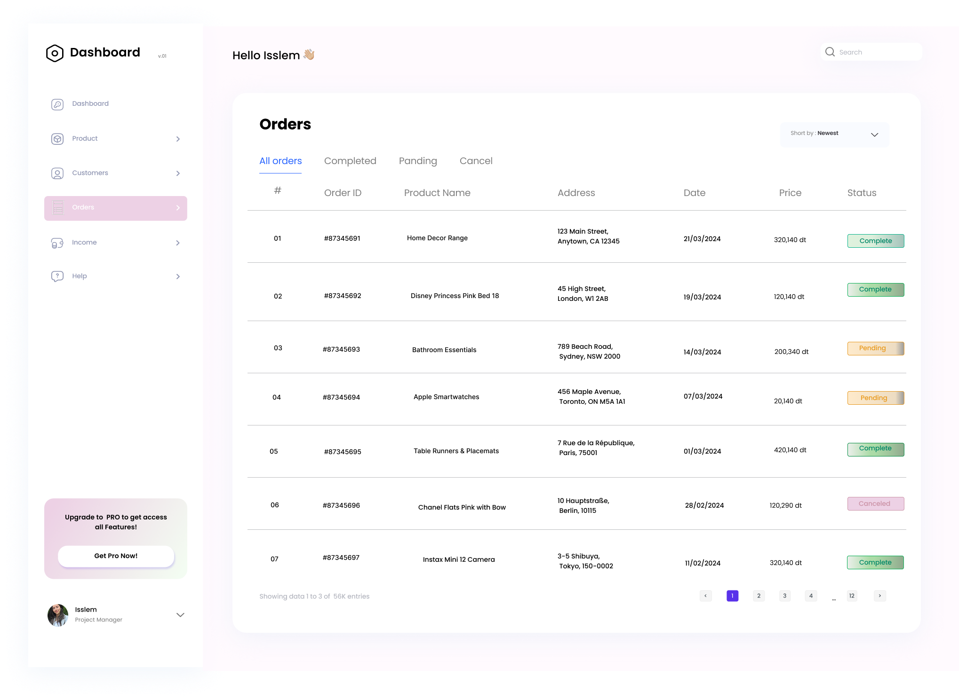Select the Dashboard icon in the sidebar
This screenshot has height=700, width=959.
[57, 104]
